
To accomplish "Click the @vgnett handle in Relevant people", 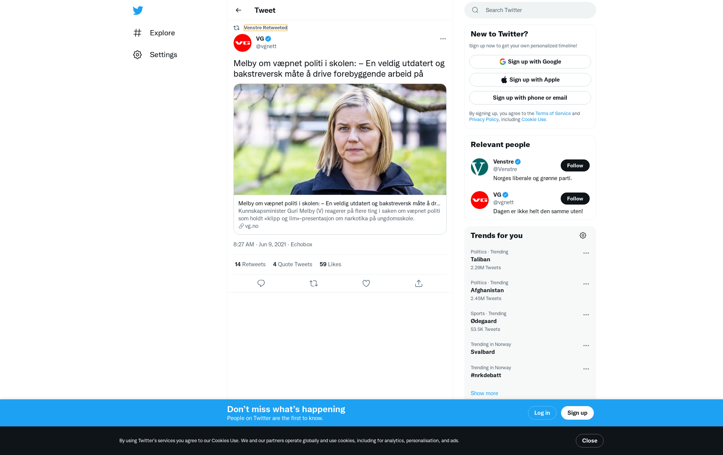I will 503,202.
